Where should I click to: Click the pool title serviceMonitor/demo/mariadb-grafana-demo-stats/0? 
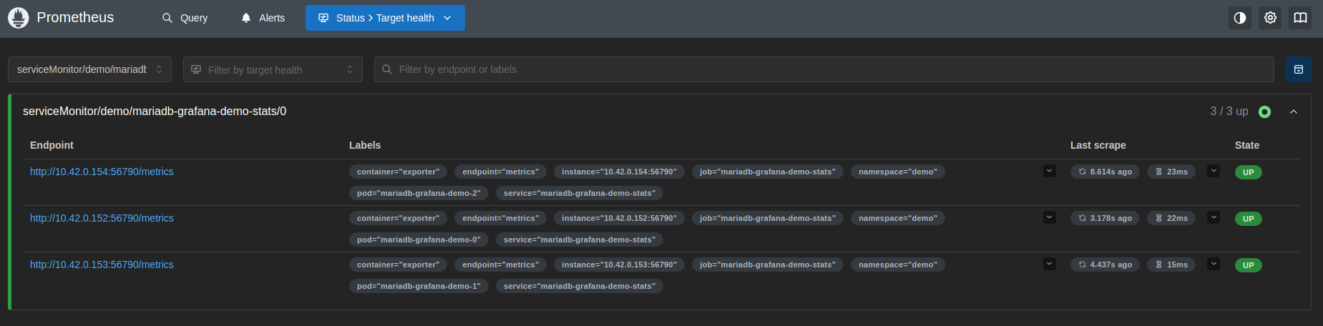[155, 112]
